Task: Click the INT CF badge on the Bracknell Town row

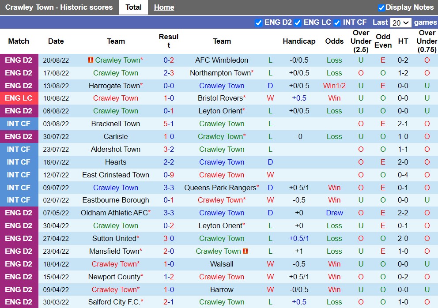Action: pos(19,124)
